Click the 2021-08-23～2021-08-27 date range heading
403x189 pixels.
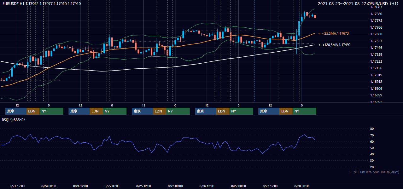359,4
